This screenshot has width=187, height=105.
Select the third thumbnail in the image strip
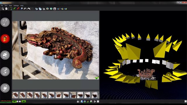click(30, 95)
